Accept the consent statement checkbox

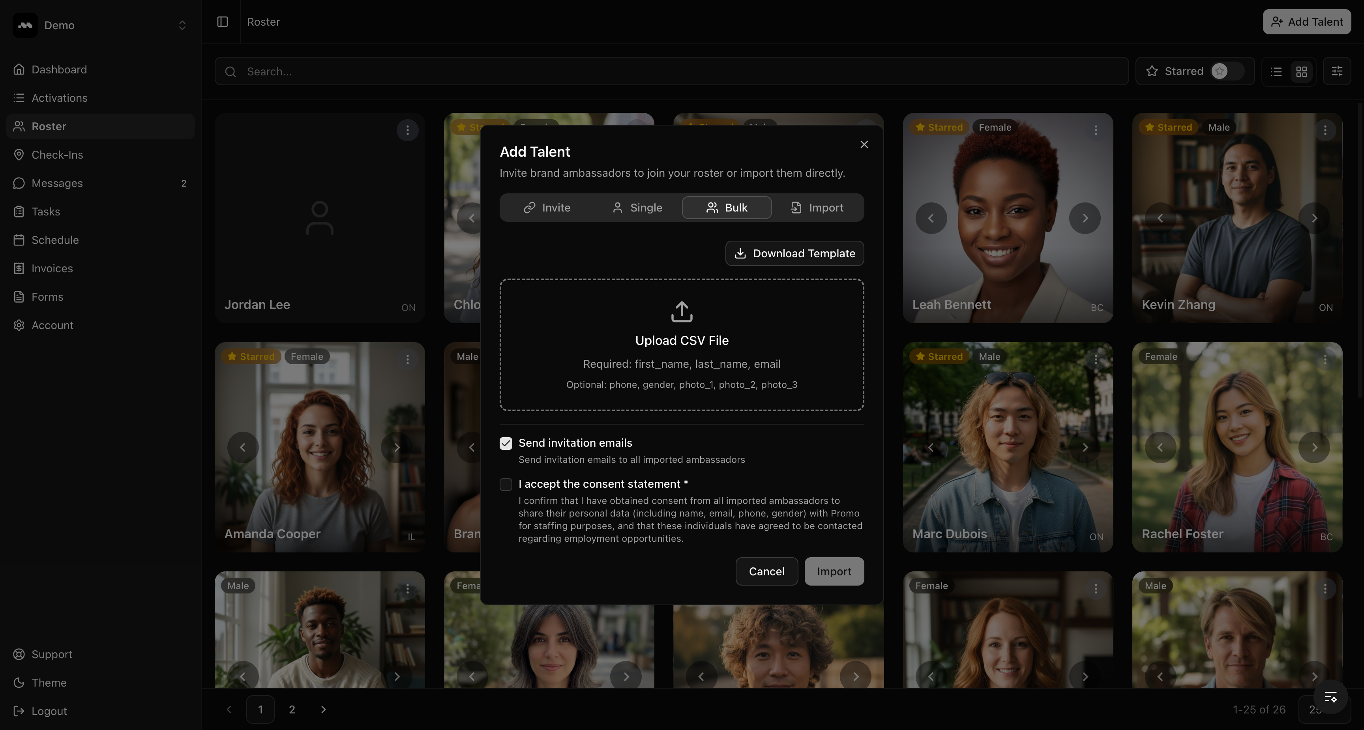506,484
